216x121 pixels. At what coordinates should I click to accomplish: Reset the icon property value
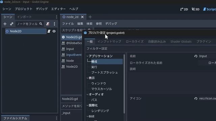(x=196, y=98)
